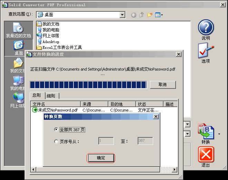Open the view menu icon

pos(159,15)
